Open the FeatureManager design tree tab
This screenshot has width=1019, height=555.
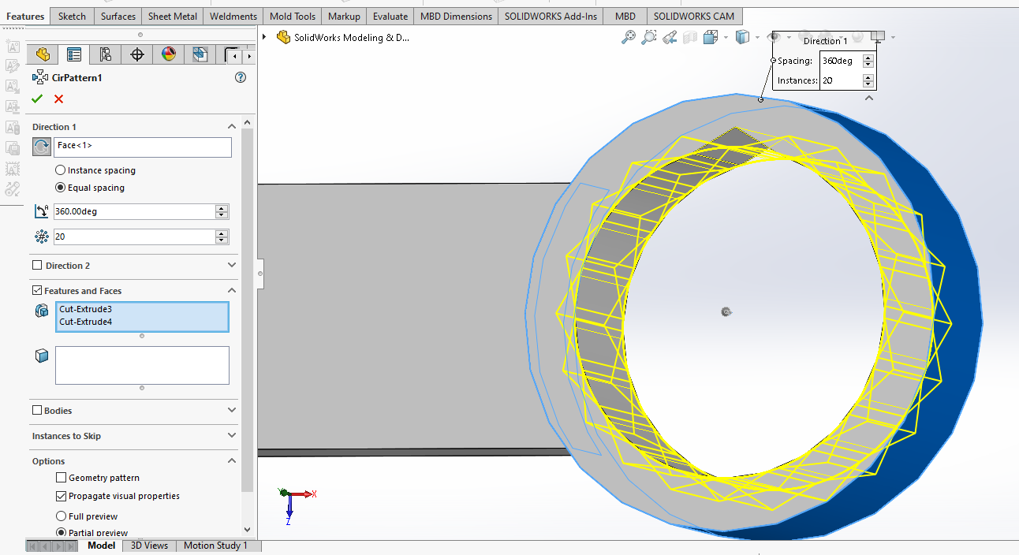click(x=43, y=54)
